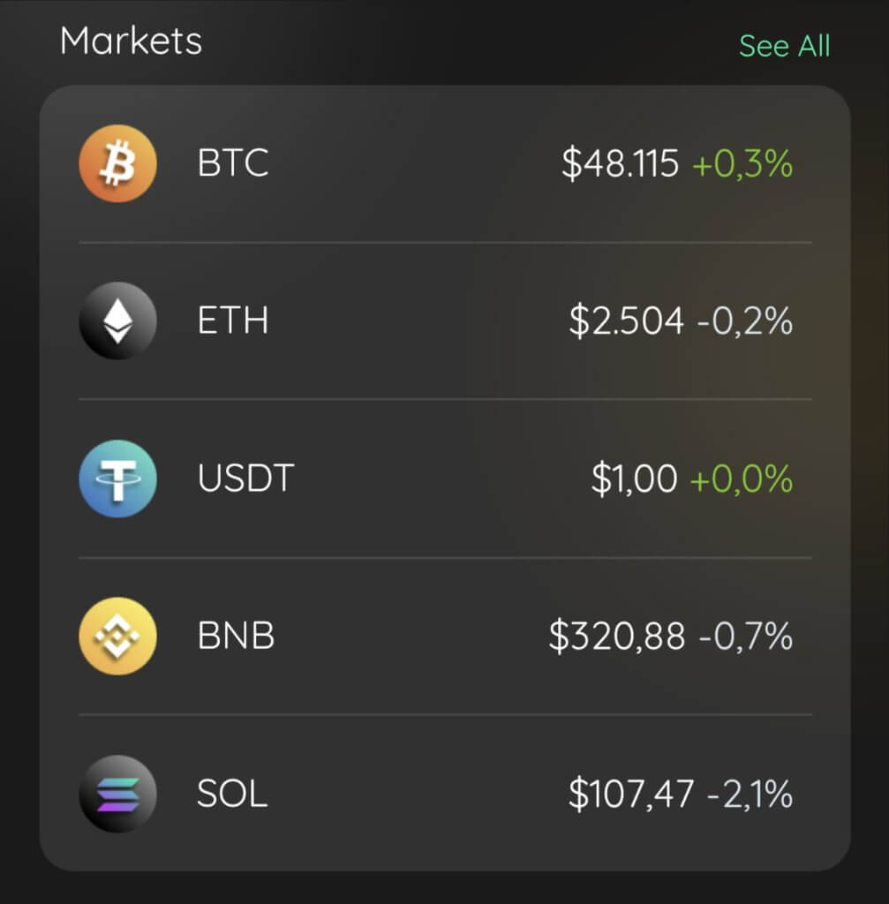Click the $320,88 BNB price
This screenshot has width=889, height=904.
(x=617, y=636)
